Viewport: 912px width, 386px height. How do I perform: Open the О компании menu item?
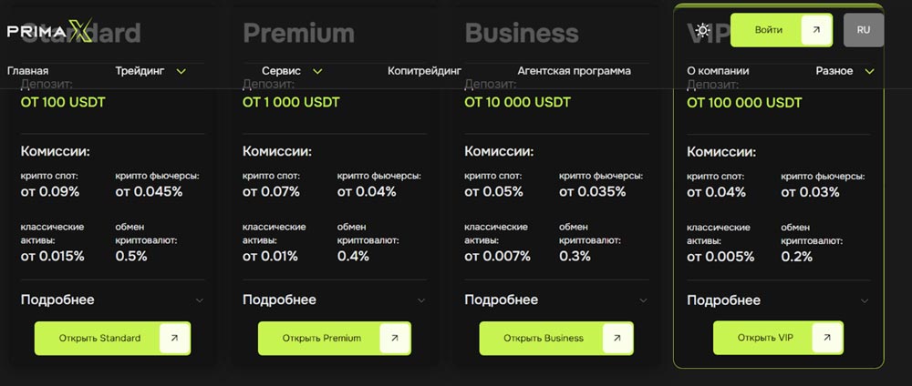(x=718, y=71)
